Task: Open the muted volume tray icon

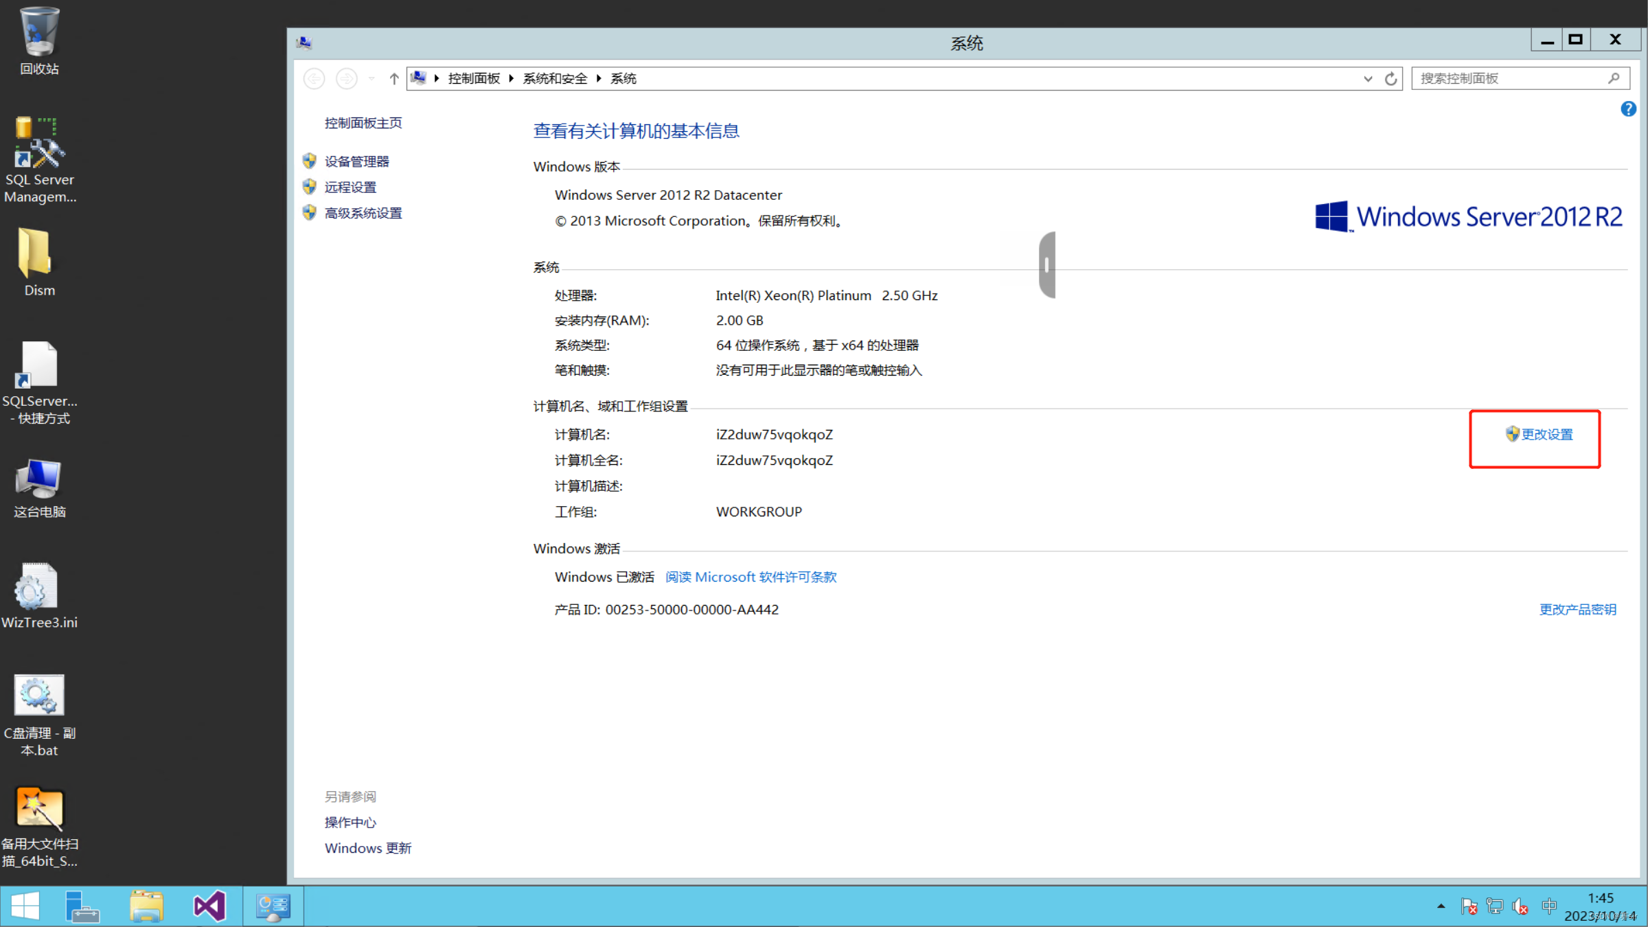Action: [1520, 906]
